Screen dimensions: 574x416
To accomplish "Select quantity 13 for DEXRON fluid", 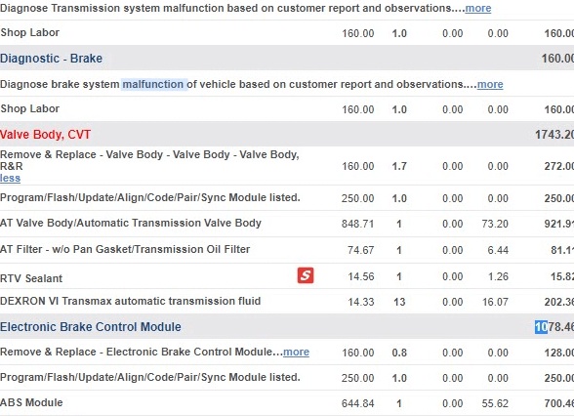I will tap(399, 302).
